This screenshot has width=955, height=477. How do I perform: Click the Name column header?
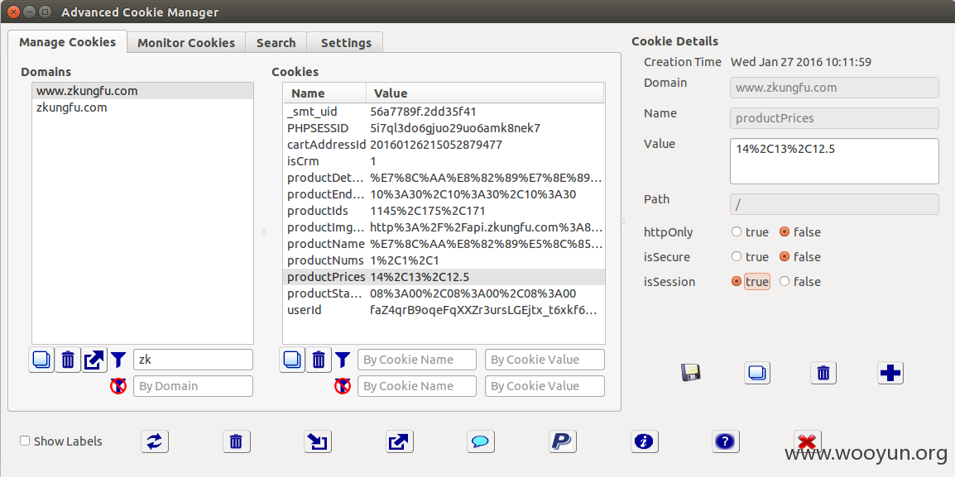[324, 93]
